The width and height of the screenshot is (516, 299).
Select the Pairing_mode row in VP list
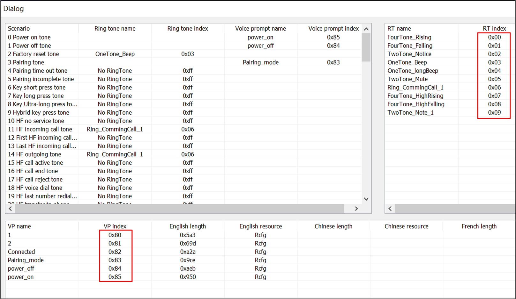[x=260, y=260]
